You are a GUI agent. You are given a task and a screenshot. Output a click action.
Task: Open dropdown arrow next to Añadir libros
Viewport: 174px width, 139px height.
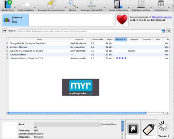tap(15, 7)
